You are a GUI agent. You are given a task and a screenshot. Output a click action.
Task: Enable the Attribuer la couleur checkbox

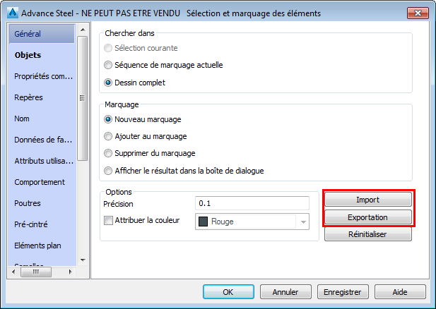[x=108, y=220]
